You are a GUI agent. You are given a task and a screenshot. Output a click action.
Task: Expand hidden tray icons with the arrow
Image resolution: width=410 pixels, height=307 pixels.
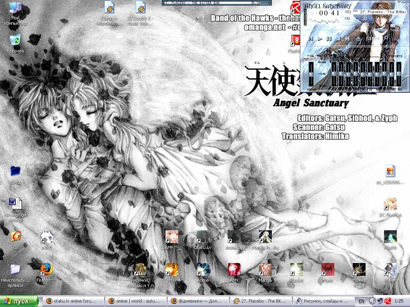pyautogui.click(x=373, y=301)
